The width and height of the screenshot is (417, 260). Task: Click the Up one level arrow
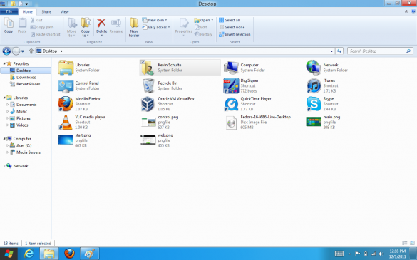click(x=31, y=51)
